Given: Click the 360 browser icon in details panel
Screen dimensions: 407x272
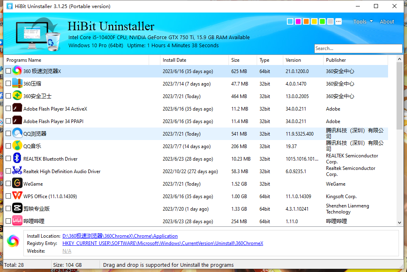Looking at the screenshot, I should (x=13, y=241).
